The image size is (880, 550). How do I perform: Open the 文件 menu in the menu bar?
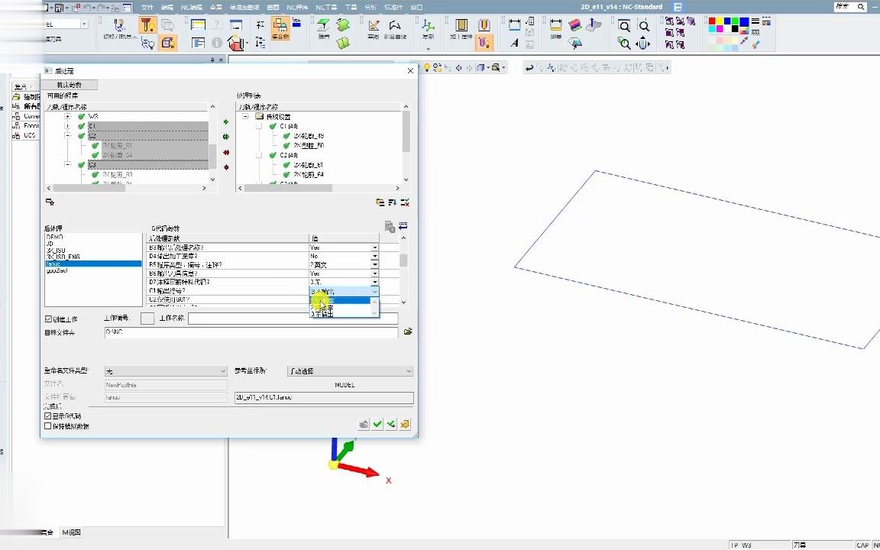[147, 7]
